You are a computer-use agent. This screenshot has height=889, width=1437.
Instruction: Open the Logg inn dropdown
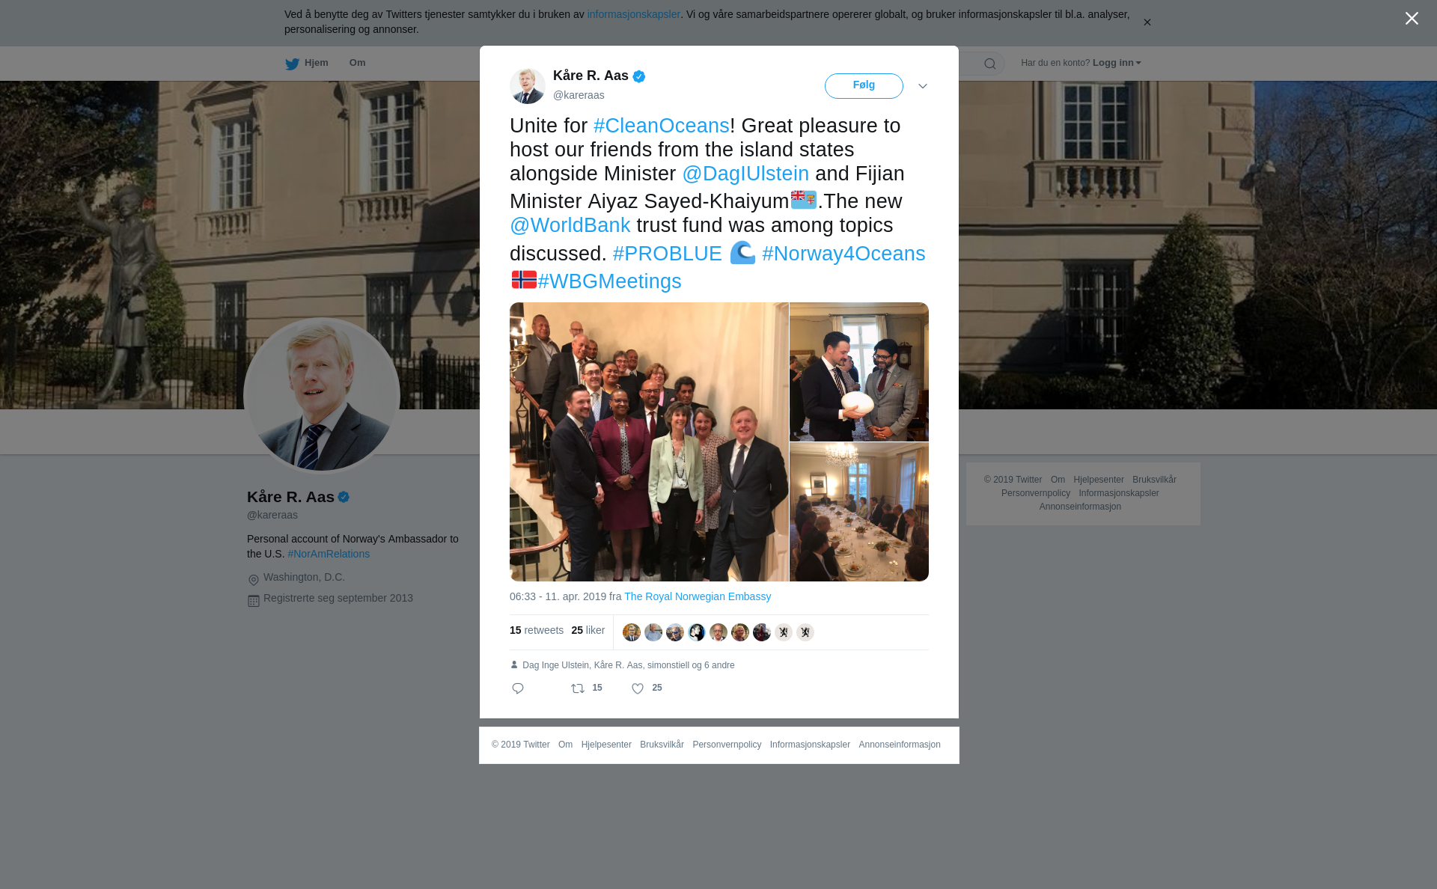(x=1117, y=63)
